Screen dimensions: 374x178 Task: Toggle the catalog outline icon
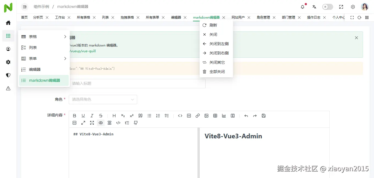click(x=127, y=123)
